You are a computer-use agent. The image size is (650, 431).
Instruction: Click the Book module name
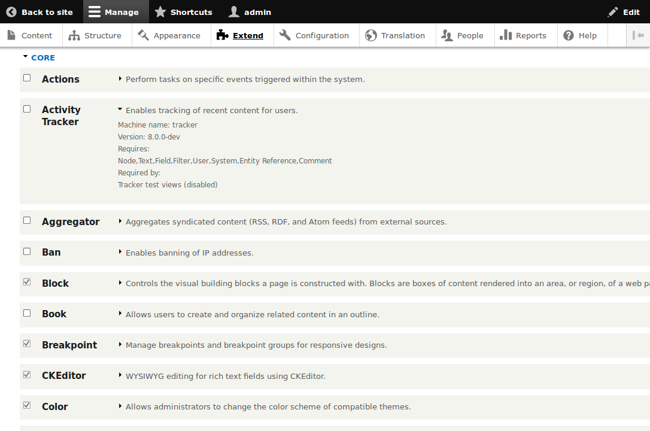[x=54, y=314]
